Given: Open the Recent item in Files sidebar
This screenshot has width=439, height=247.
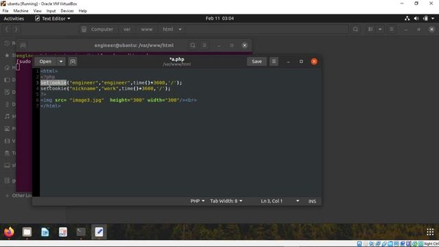Looking at the screenshot, I should pos(10,43).
